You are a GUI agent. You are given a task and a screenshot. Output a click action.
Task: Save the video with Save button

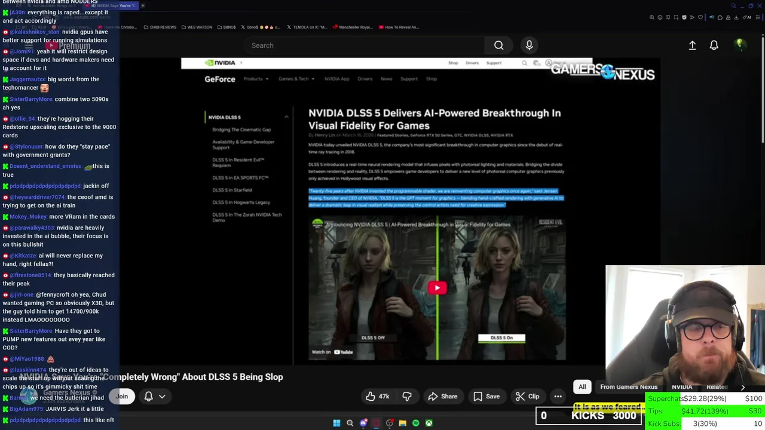[x=486, y=397]
